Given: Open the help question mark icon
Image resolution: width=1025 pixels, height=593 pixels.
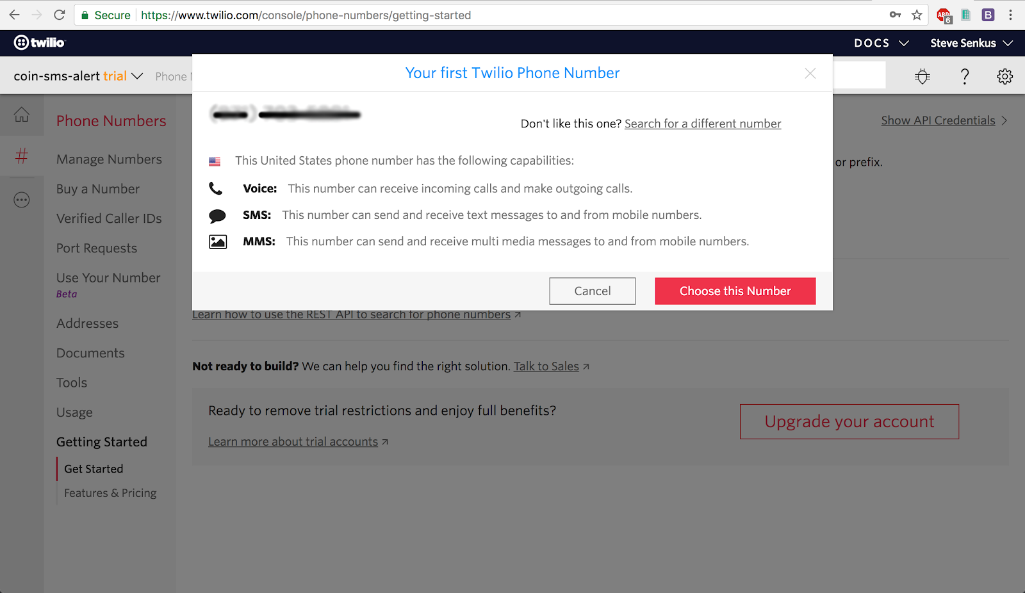Looking at the screenshot, I should point(964,76).
